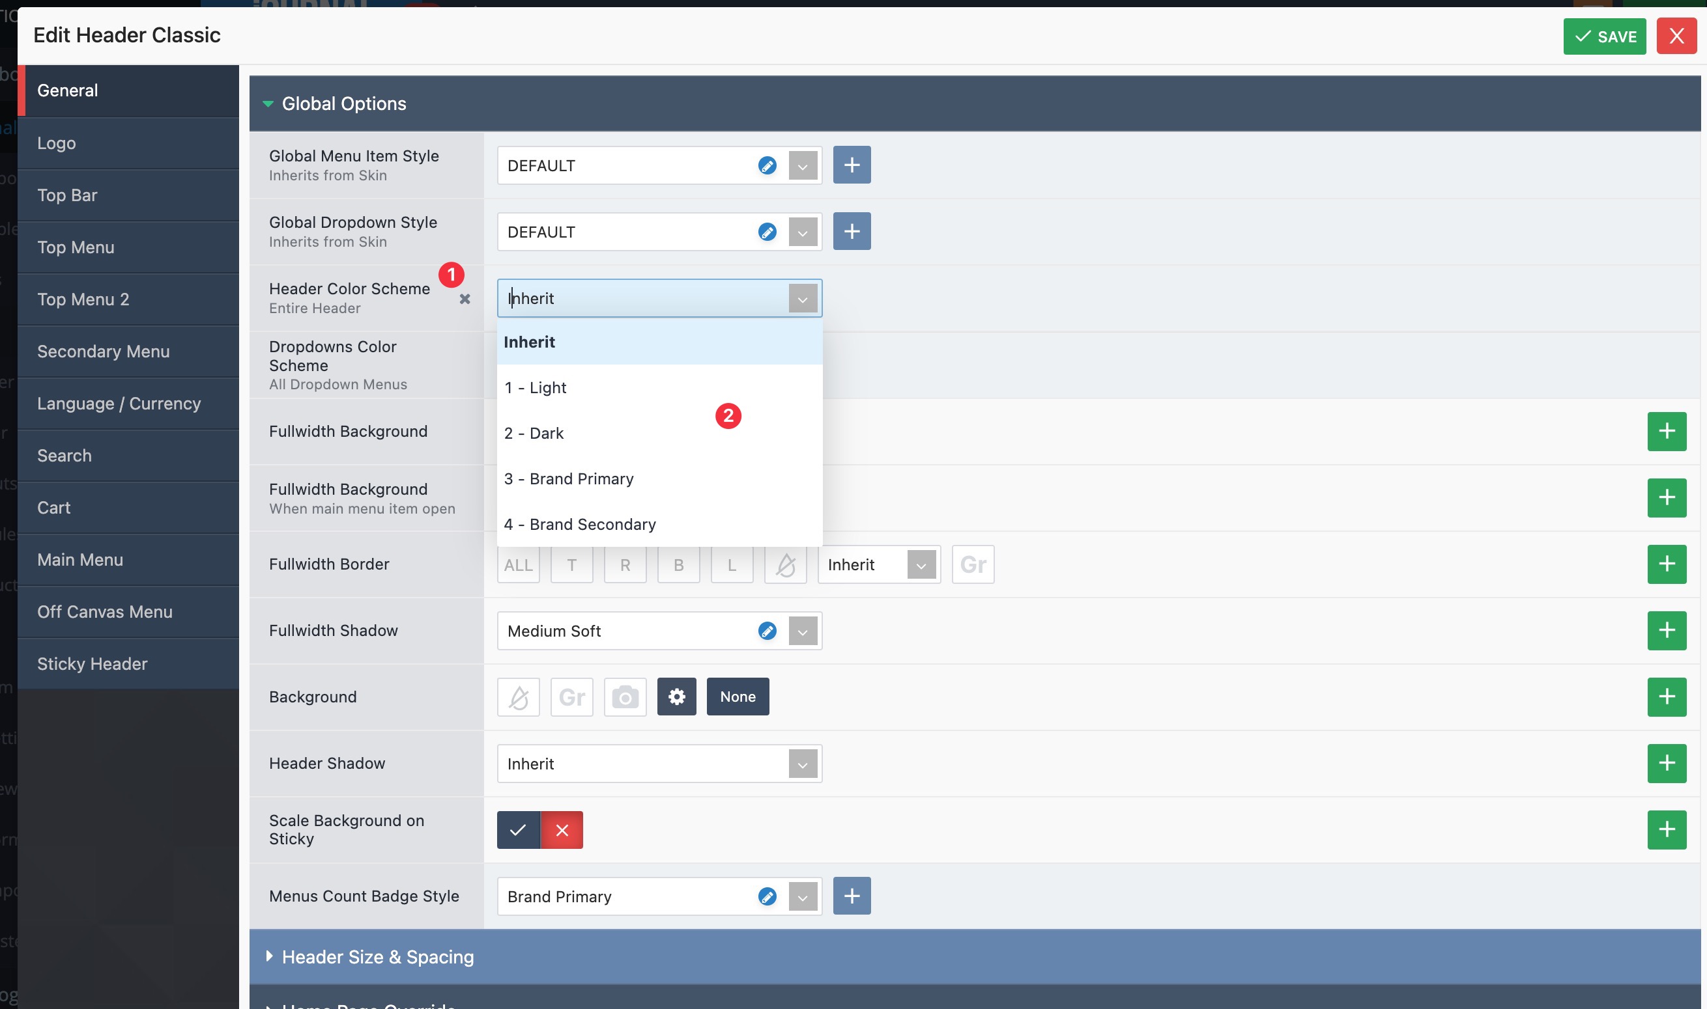Viewport: 1707px width, 1009px height.
Task: Choose a Background image
Action: (x=625, y=697)
